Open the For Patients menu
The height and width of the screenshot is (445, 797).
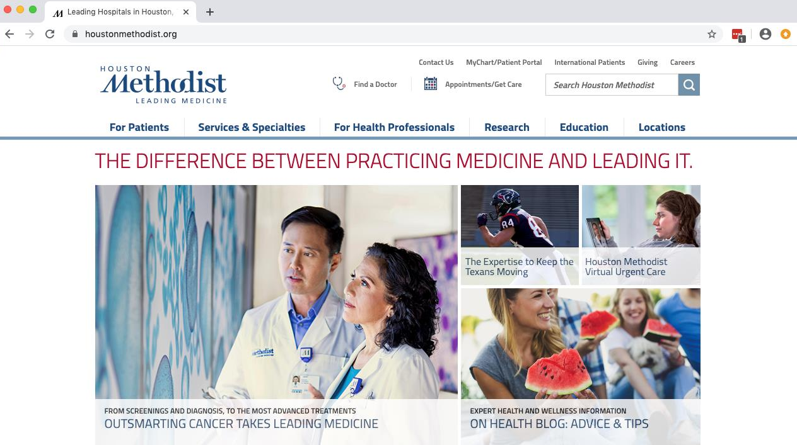click(x=139, y=127)
